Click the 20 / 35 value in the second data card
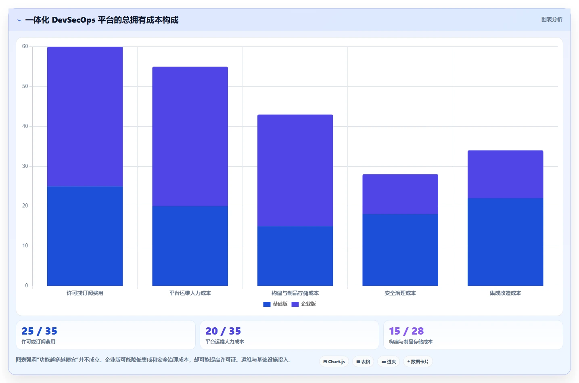Screen dimensions: 579x383 tap(223, 331)
